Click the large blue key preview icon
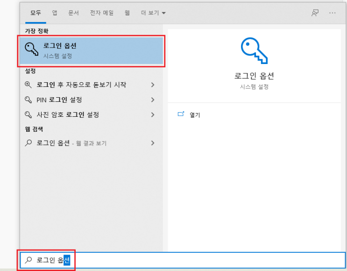 click(x=254, y=51)
